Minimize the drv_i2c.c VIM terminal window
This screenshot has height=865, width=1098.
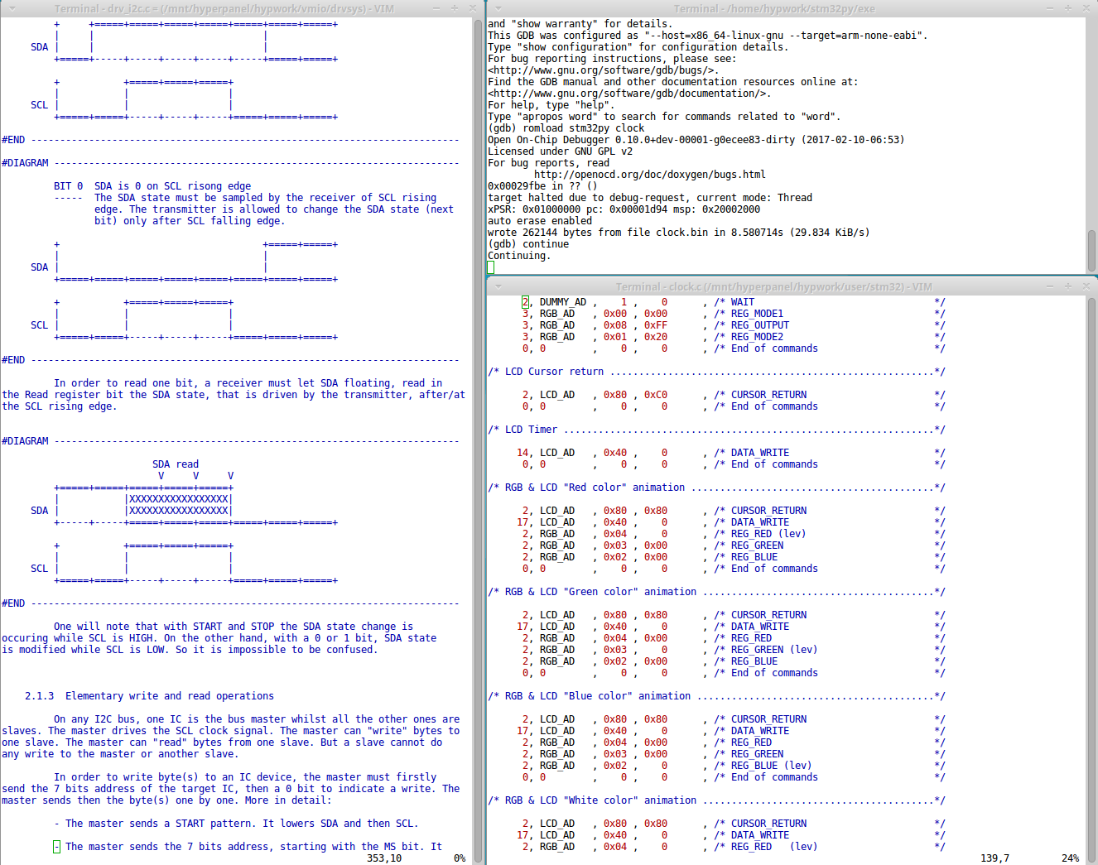tap(436, 8)
